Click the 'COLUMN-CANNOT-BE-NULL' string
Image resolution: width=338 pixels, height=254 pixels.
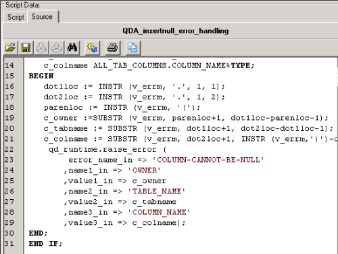208,160
